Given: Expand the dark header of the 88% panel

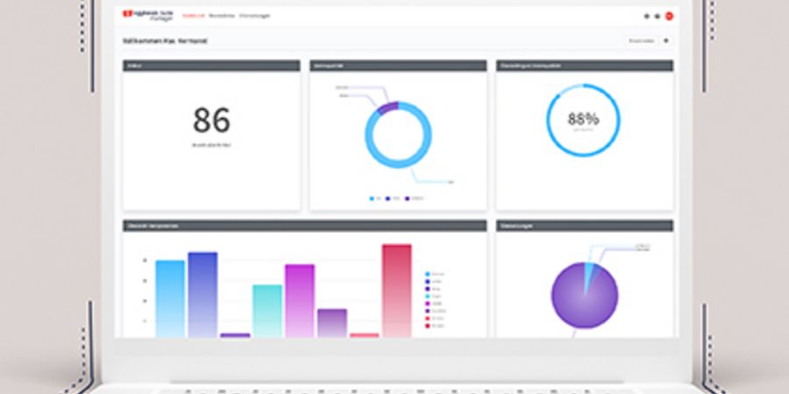Looking at the screenshot, I should (584, 66).
